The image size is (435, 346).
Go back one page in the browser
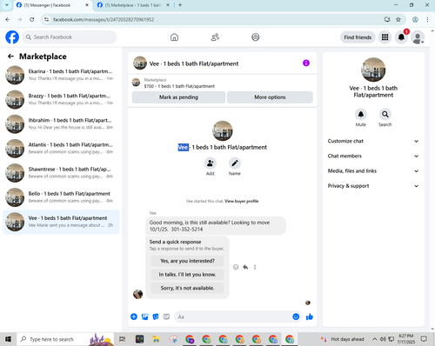click(x=8, y=20)
